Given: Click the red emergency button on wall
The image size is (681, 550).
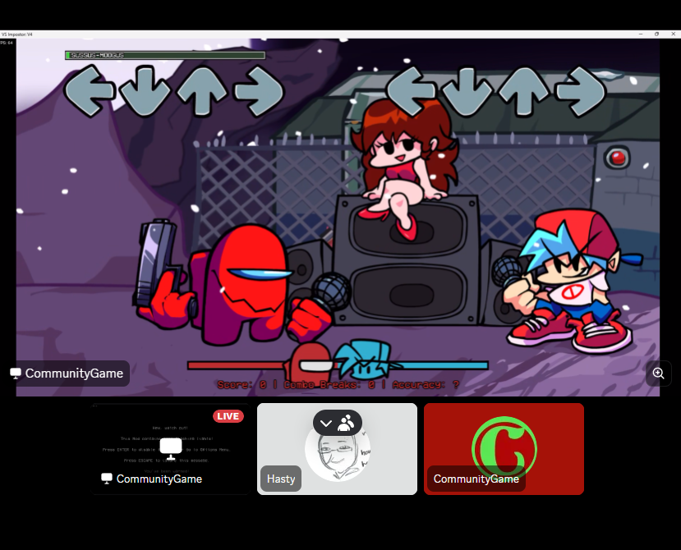Looking at the screenshot, I should (617, 158).
